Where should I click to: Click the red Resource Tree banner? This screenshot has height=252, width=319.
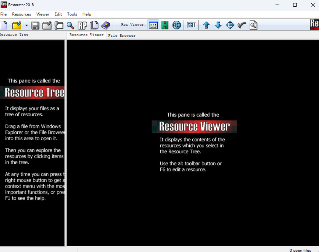click(32, 93)
